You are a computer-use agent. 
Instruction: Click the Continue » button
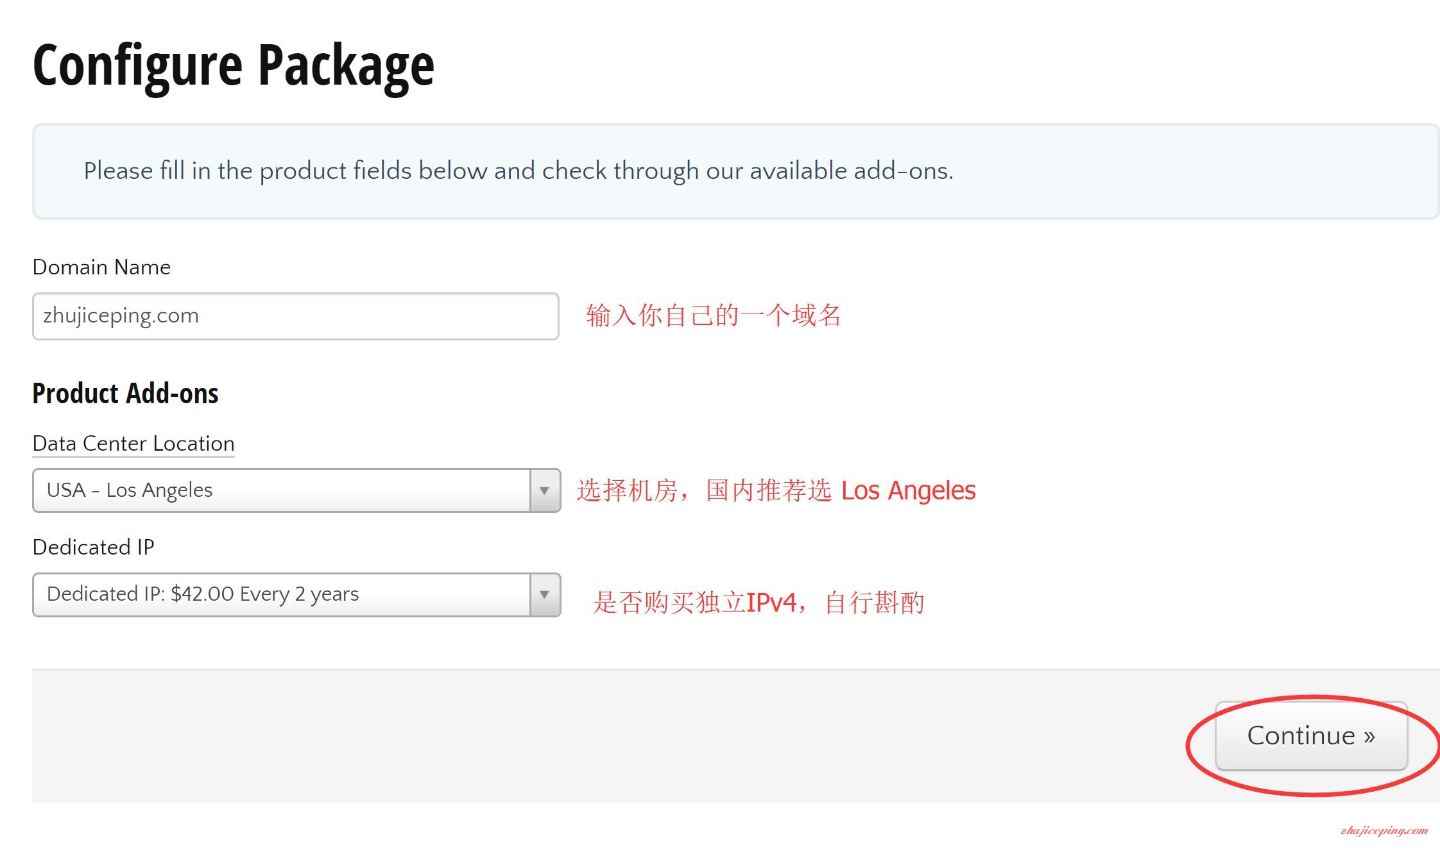click(1311, 736)
